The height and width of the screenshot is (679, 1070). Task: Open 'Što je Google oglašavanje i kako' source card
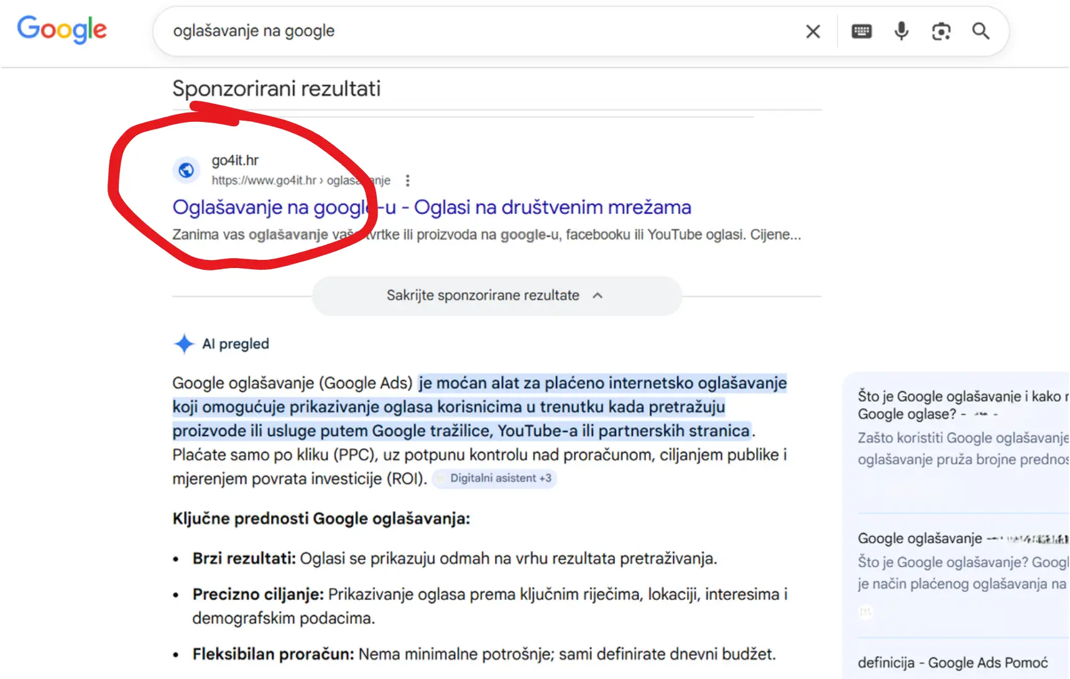[963, 405]
